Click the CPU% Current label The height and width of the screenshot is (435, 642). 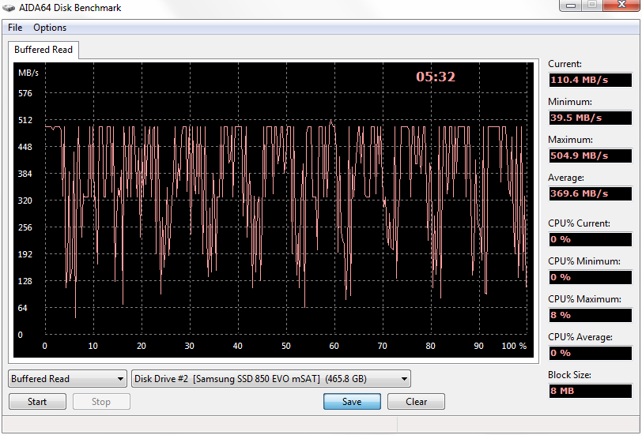click(x=579, y=223)
